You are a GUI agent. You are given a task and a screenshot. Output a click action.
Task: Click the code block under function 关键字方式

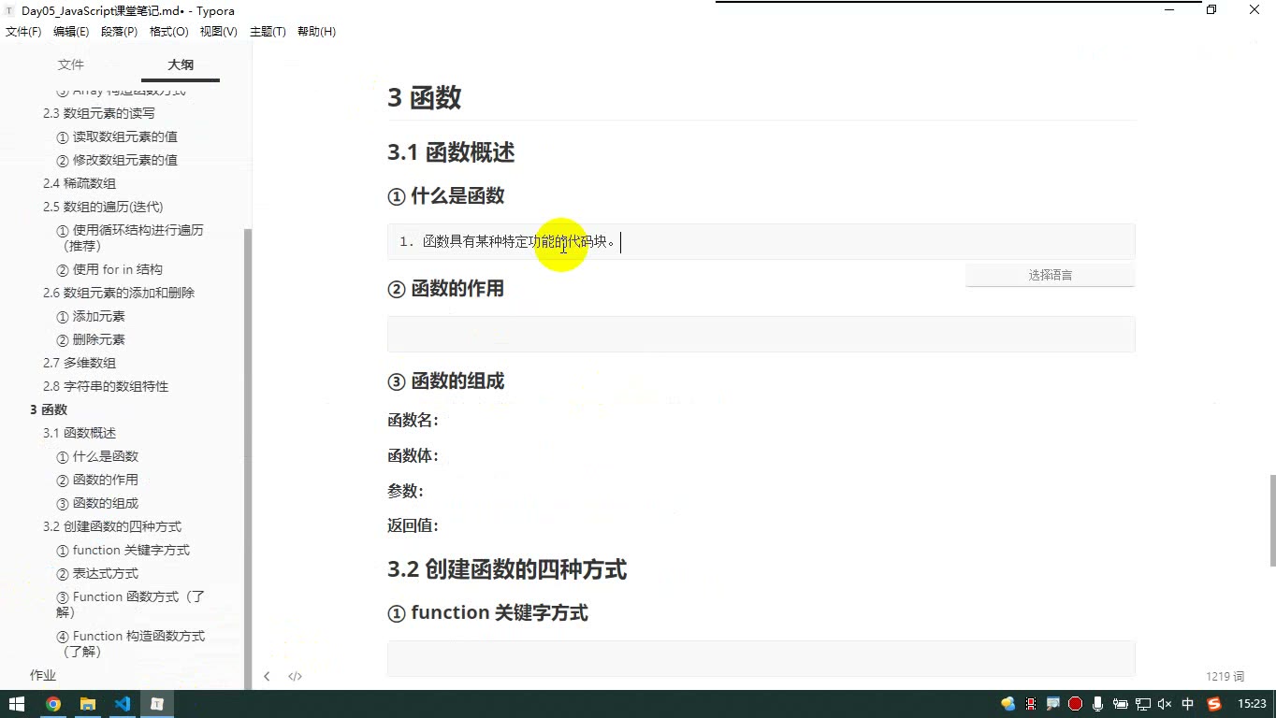[761, 658]
